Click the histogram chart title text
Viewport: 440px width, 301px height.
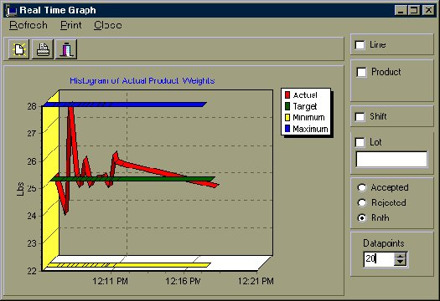pyautogui.click(x=142, y=81)
